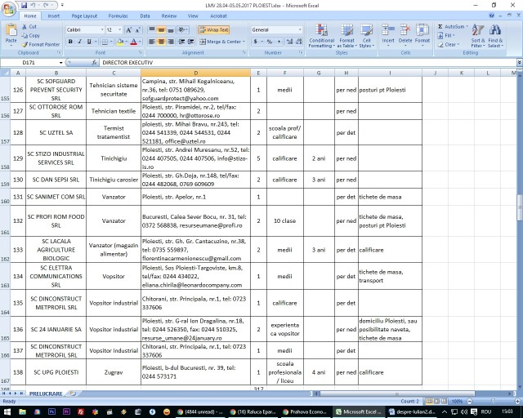Open the View tab
The width and height of the screenshot is (523, 418).
click(x=193, y=16)
